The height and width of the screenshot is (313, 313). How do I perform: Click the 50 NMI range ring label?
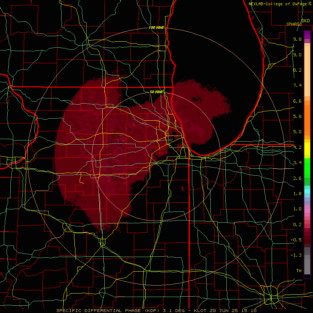tap(156, 92)
